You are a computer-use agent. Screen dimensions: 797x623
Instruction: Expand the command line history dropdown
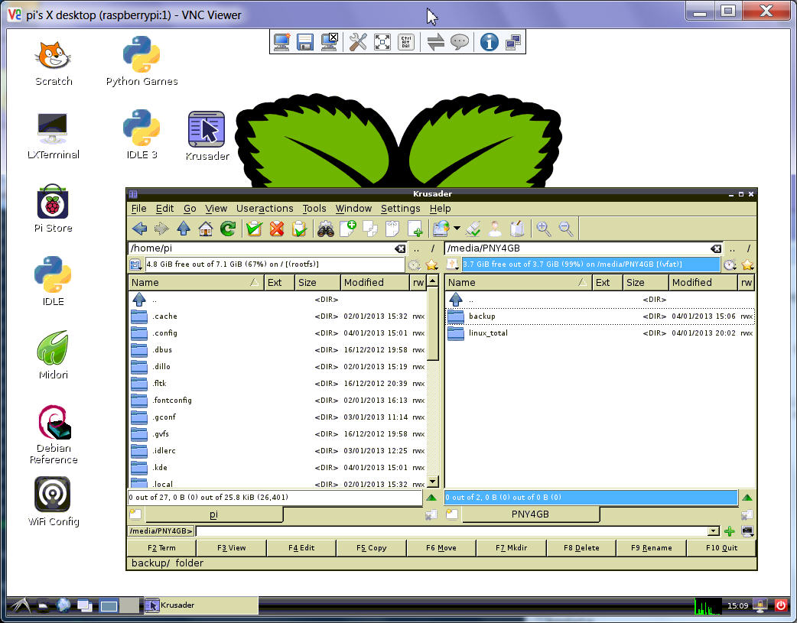(x=714, y=531)
